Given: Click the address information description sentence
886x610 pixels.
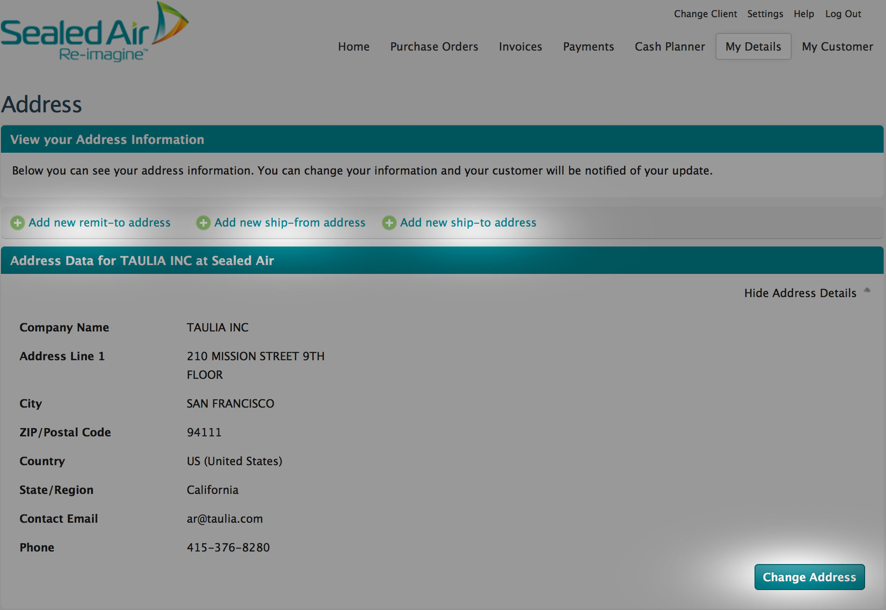Looking at the screenshot, I should [362, 170].
